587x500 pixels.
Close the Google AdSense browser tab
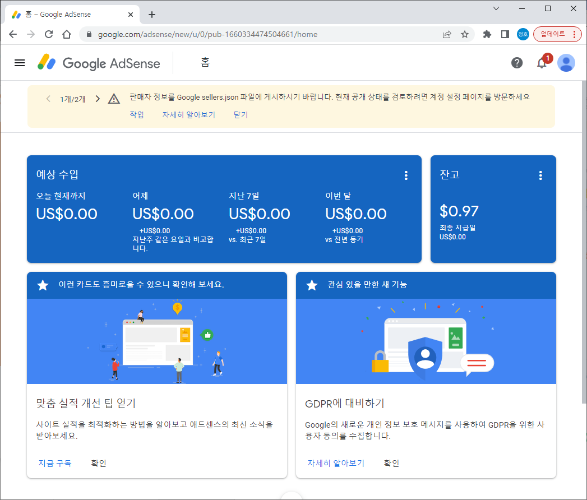click(x=130, y=15)
